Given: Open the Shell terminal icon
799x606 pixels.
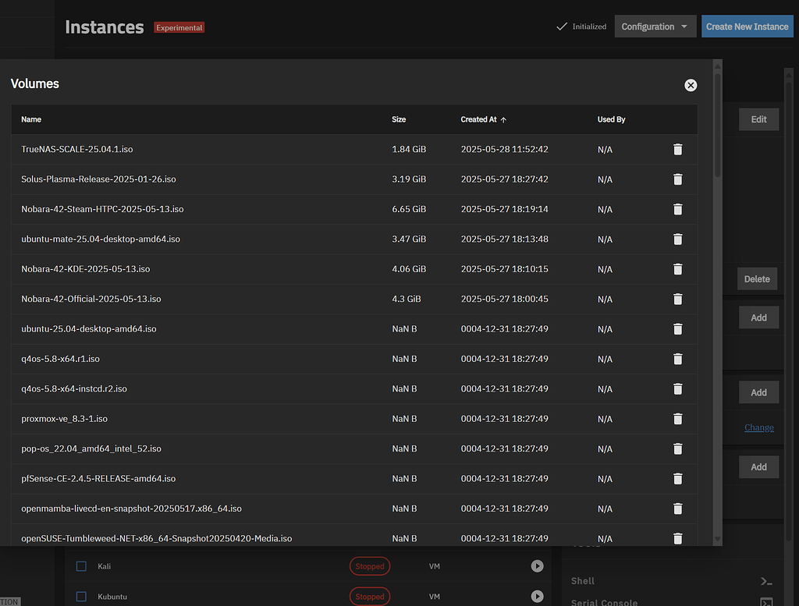Looking at the screenshot, I should tap(765, 581).
